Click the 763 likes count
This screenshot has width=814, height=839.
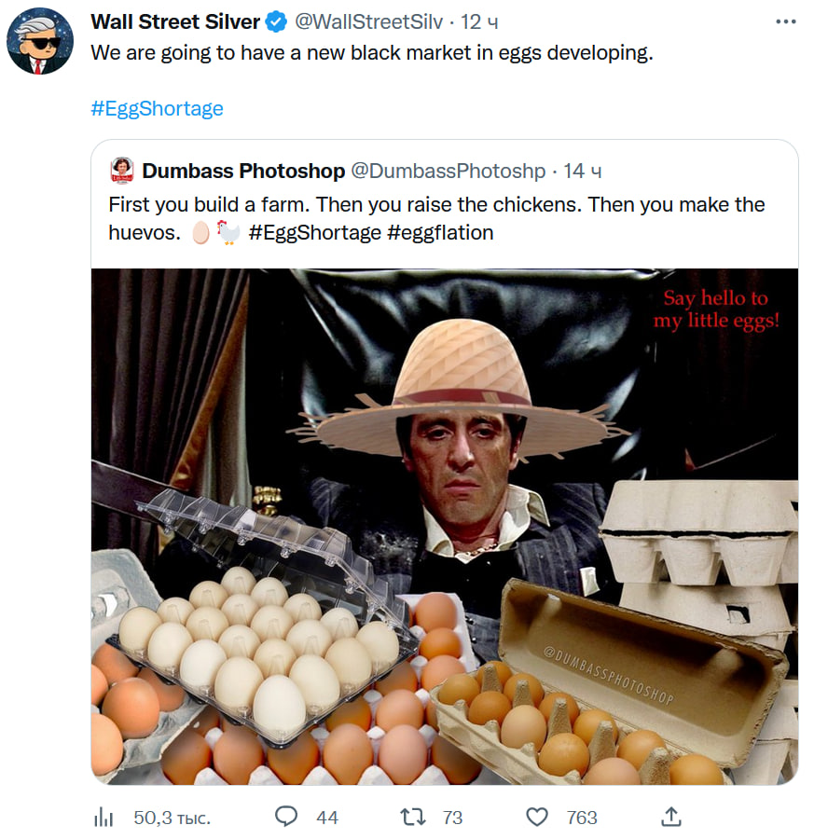point(582,818)
